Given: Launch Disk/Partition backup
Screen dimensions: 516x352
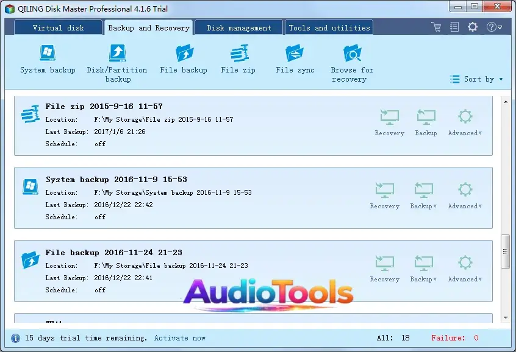Looking at the screenshot, I should point(117,64).
